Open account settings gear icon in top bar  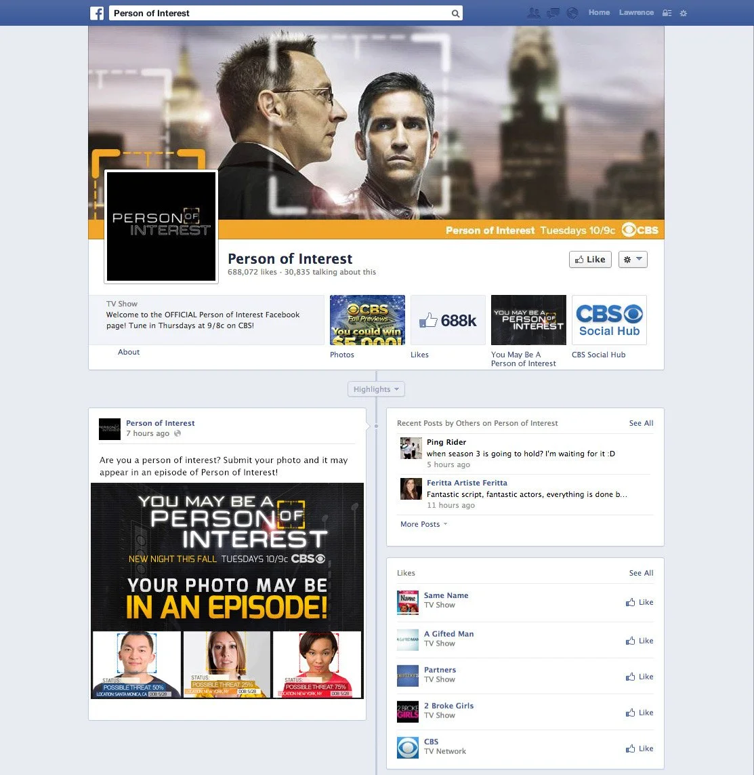[684, 14]
